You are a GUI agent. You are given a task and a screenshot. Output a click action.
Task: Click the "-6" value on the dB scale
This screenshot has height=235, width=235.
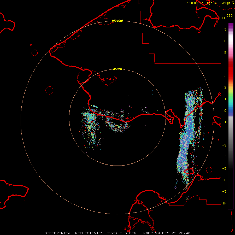click(224, 180)
